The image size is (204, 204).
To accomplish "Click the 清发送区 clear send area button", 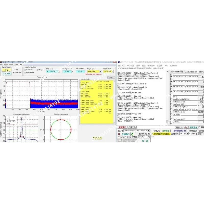I will tap(194, 127).
